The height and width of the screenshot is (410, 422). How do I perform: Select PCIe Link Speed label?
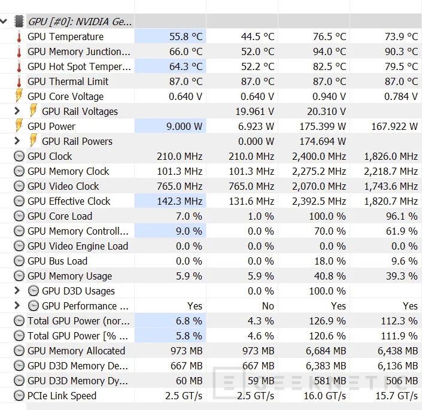click(x=62, y=396)
